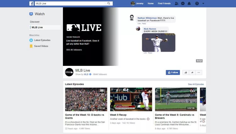Follow the MLB Live show
The image size is (236, 134).
tap(173, 72)
